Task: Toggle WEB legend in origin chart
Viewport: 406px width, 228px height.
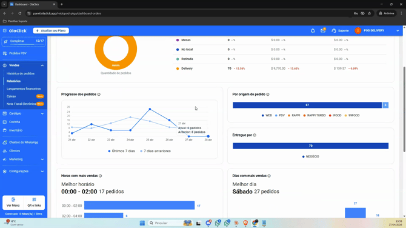Action: pyautogui.click(x=267, y=115)
